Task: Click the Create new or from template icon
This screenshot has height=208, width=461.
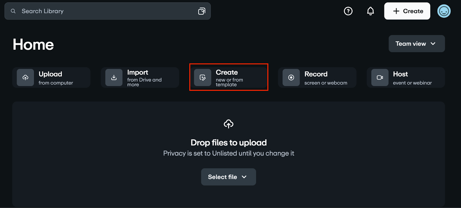Action: pyautogui.click(x=202, y=77)
